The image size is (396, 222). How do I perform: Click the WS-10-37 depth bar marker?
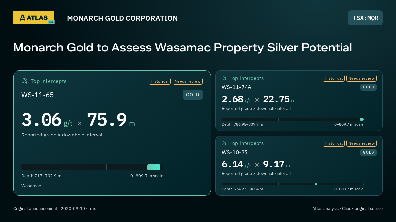[316, 184]
